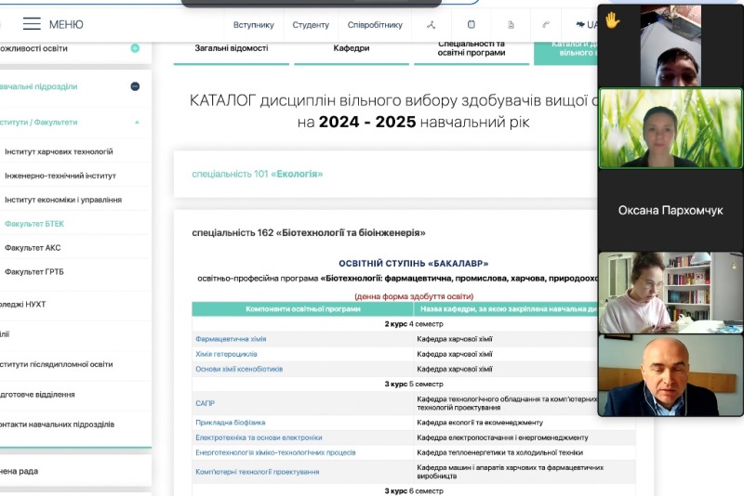Select the video tile of man in suit
The width and height of the screenshot is (744, 496).
(670, 375)
